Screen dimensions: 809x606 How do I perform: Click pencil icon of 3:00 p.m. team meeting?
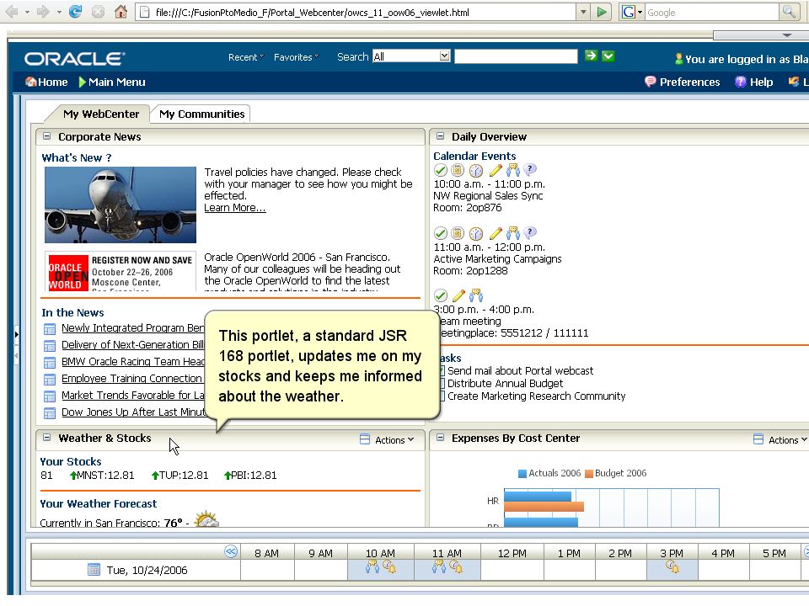click(x=458, y=295)
